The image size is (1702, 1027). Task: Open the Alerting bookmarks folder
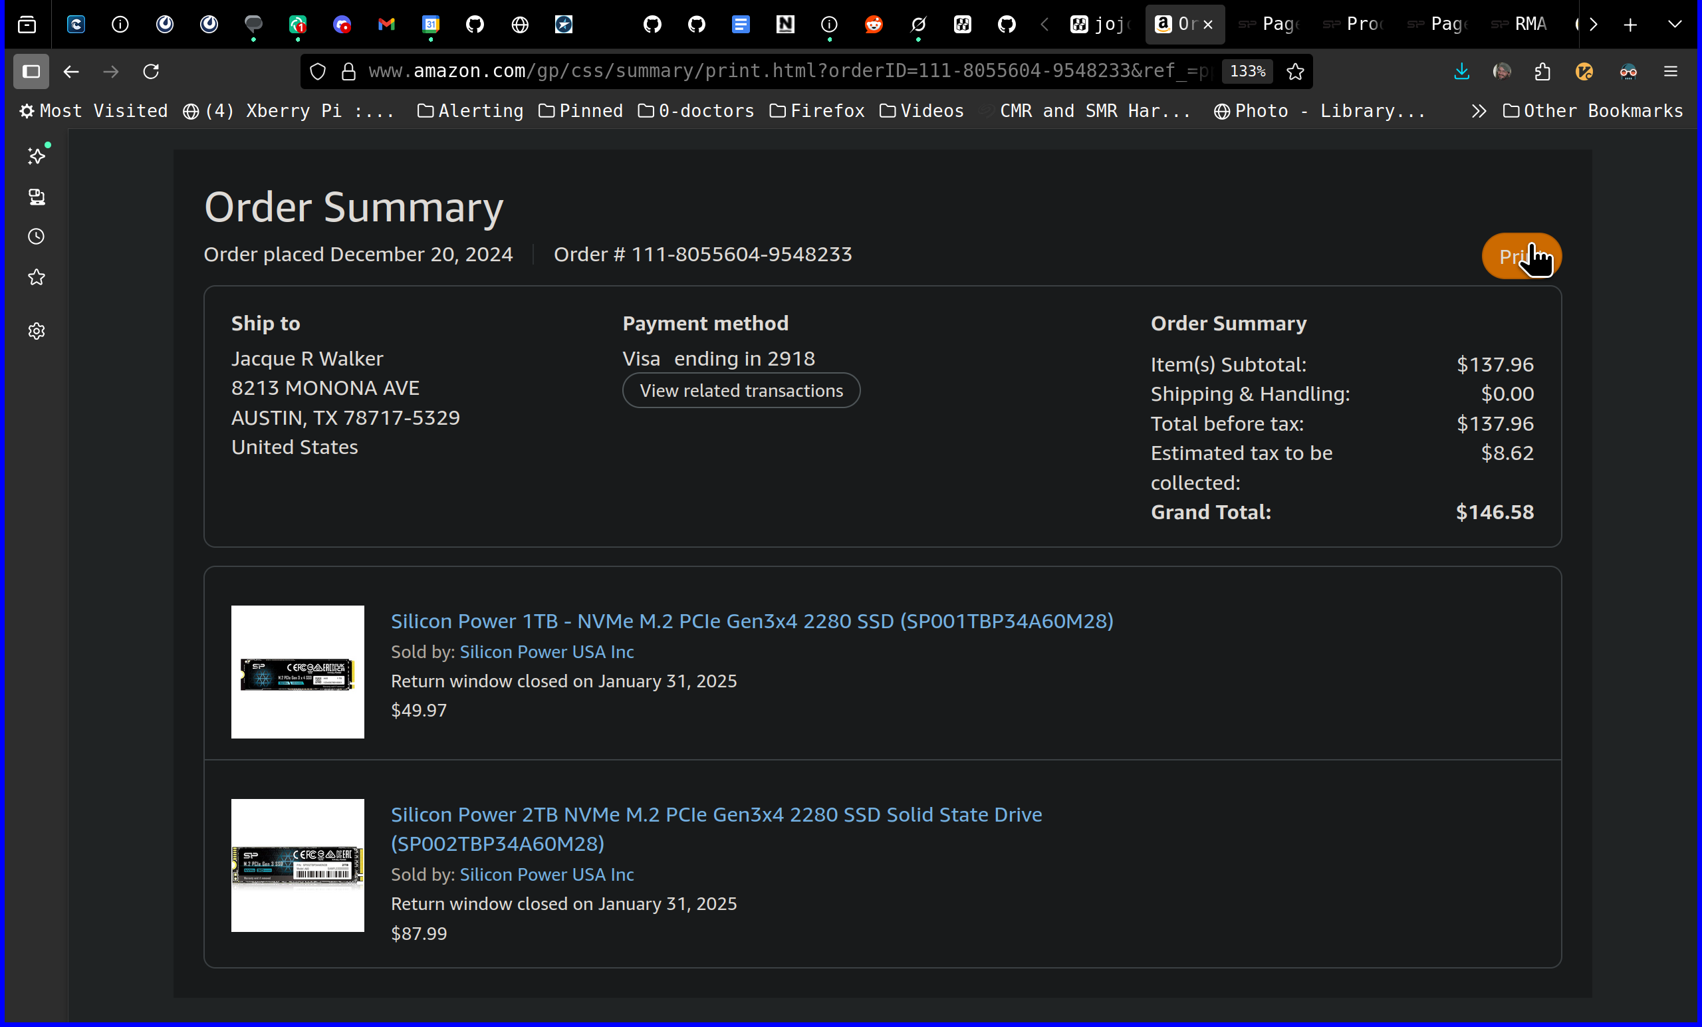pos(471,111)
